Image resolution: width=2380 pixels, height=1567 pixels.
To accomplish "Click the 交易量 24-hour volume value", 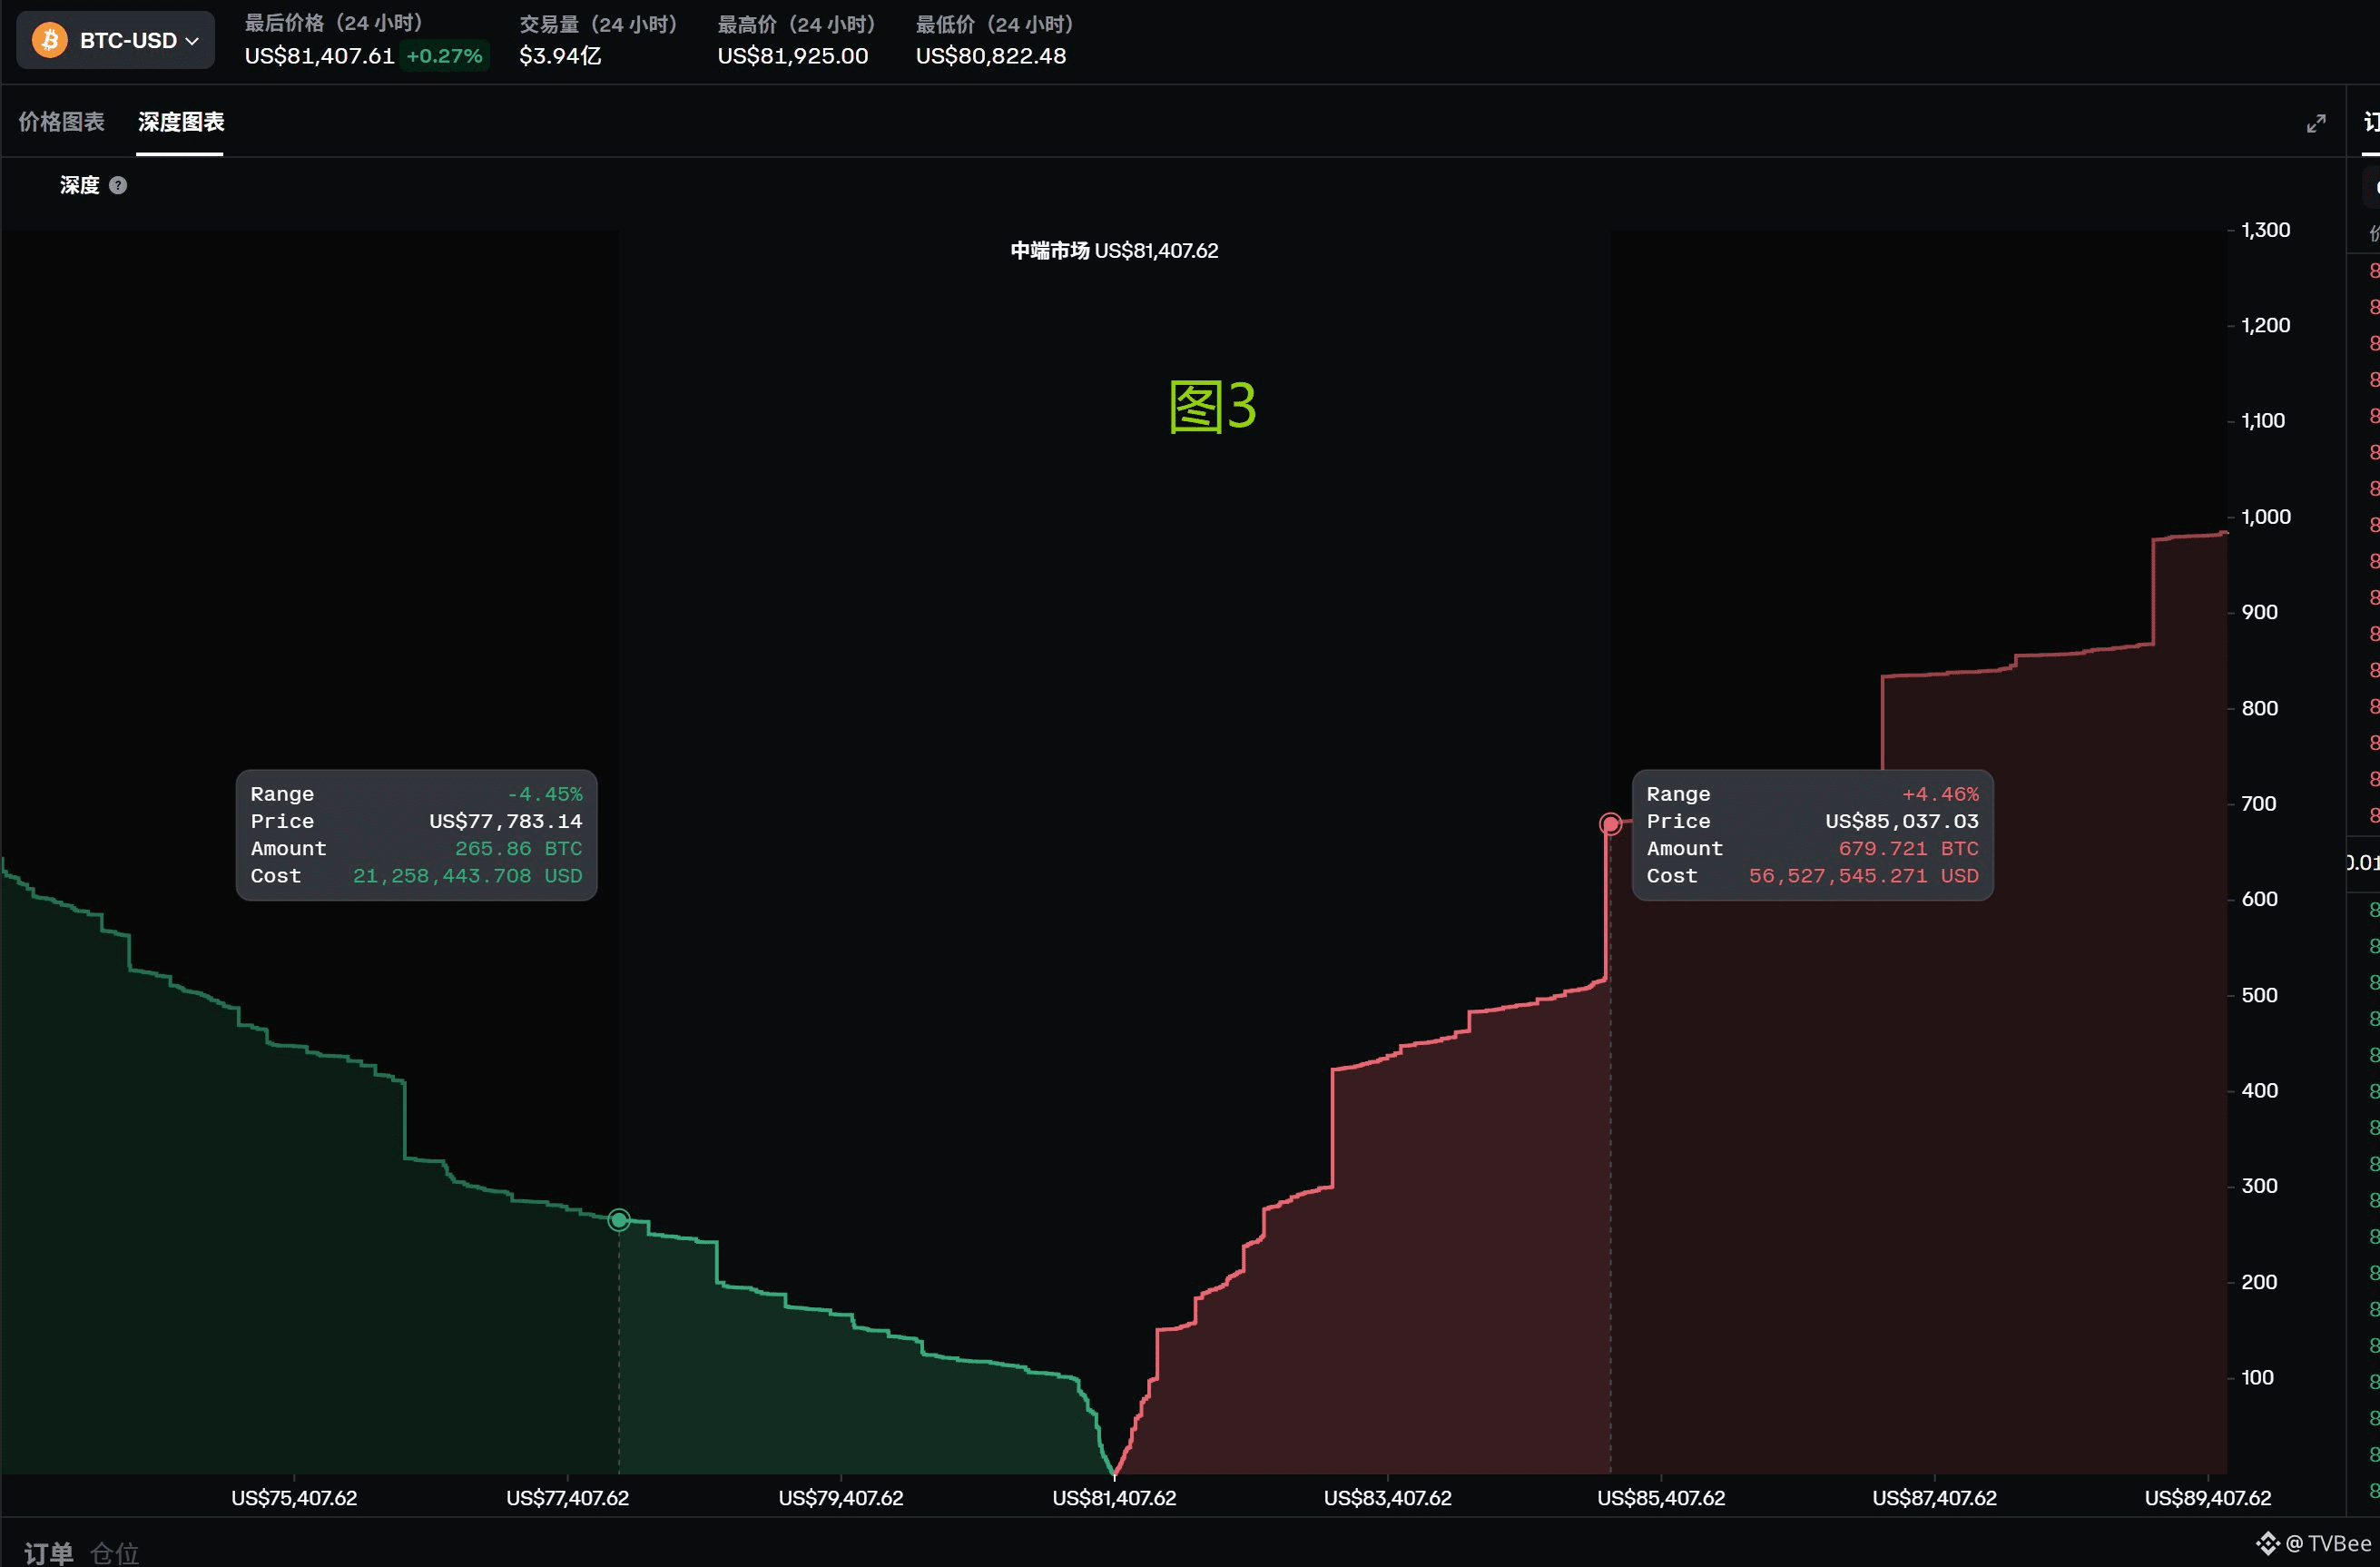I will [x=560, y=56].
